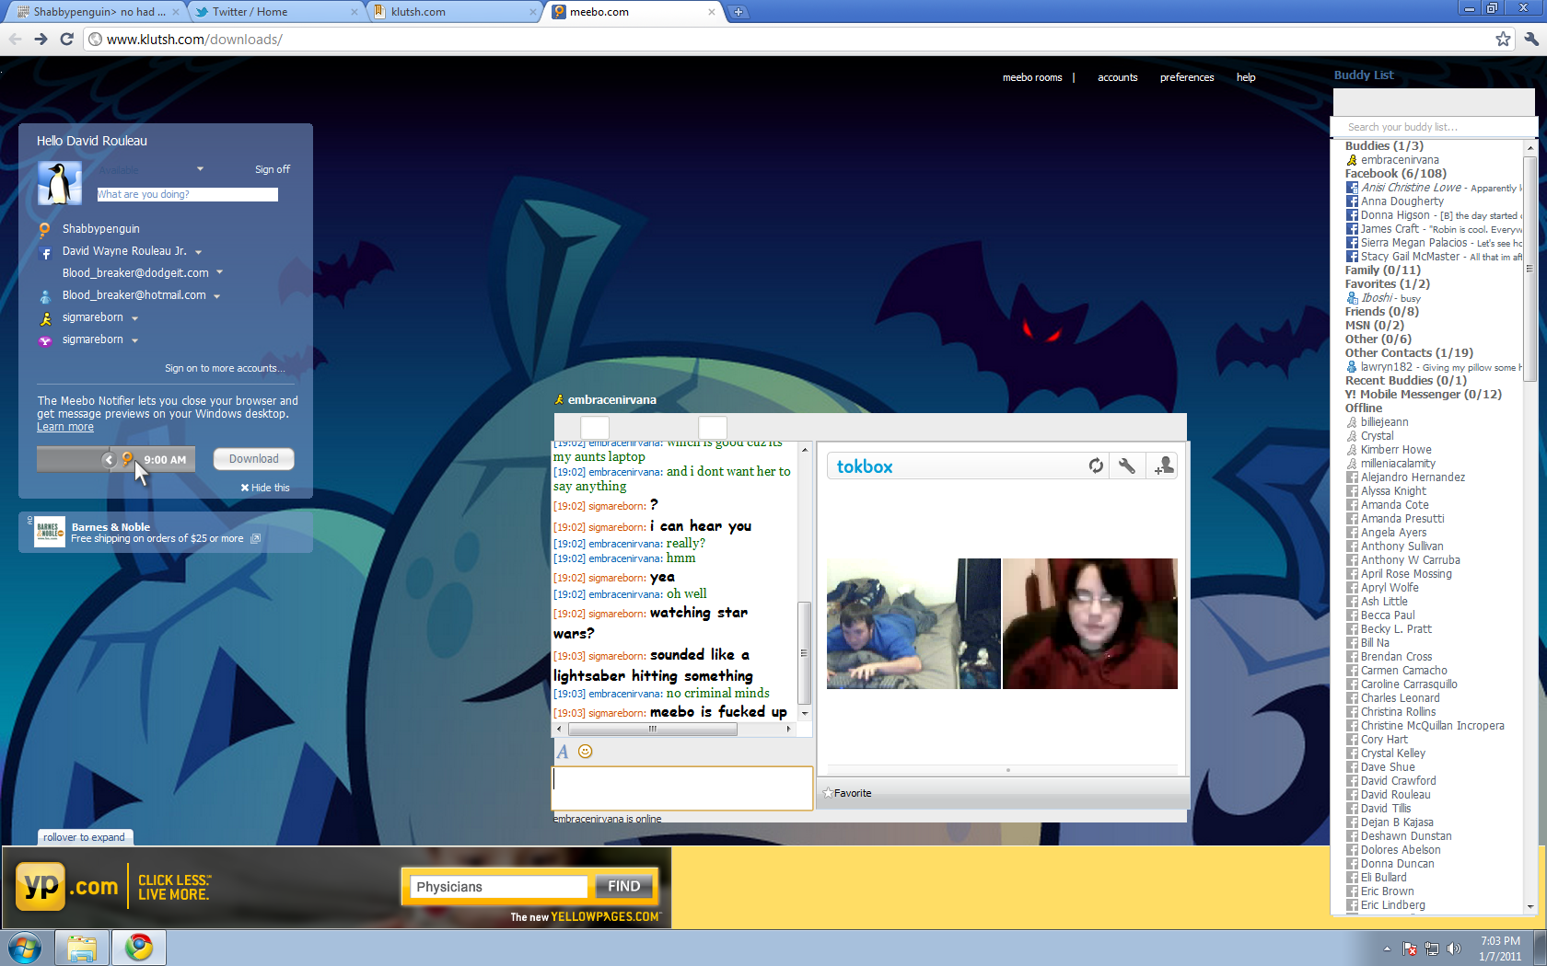The width and height of the screenshot is (1547, 966).
Task: Bookmark page with star icon
Action: coord(1503,39)
